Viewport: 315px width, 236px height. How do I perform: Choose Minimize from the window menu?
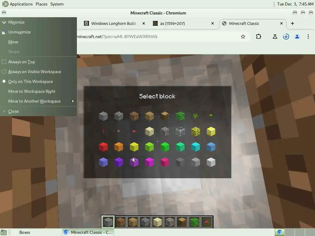coord(38,22)
